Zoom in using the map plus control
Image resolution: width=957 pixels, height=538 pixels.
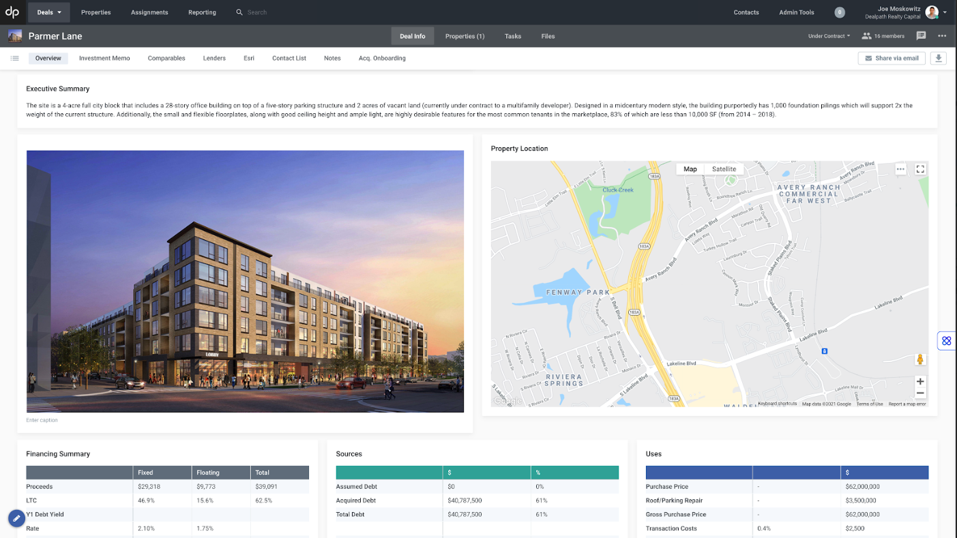click(x=920, y=381)
